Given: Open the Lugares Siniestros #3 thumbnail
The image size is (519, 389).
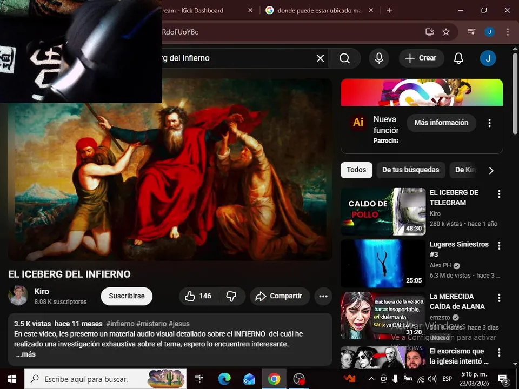Looking at the screenshot, I should click(383, 264).
